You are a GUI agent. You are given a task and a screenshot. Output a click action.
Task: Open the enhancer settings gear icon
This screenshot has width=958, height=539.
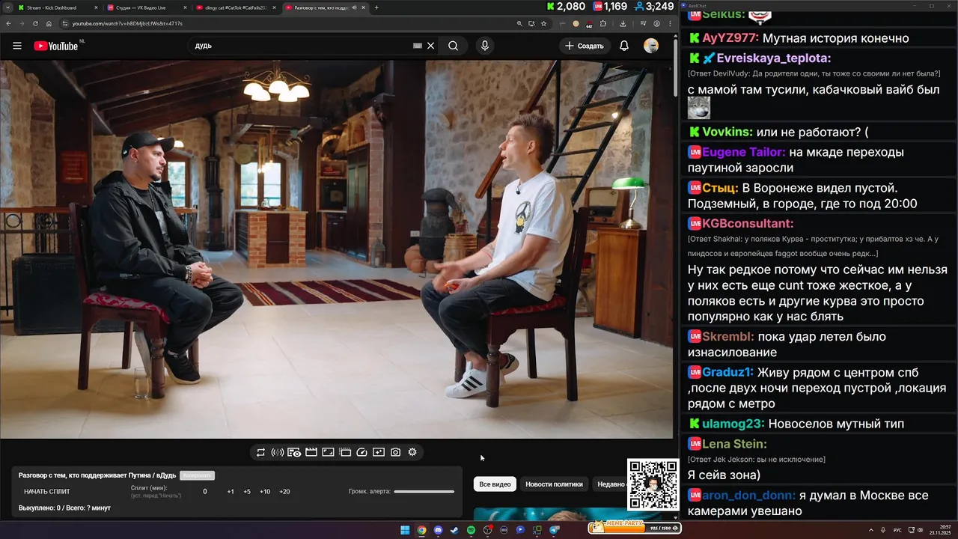coord(412,452)
